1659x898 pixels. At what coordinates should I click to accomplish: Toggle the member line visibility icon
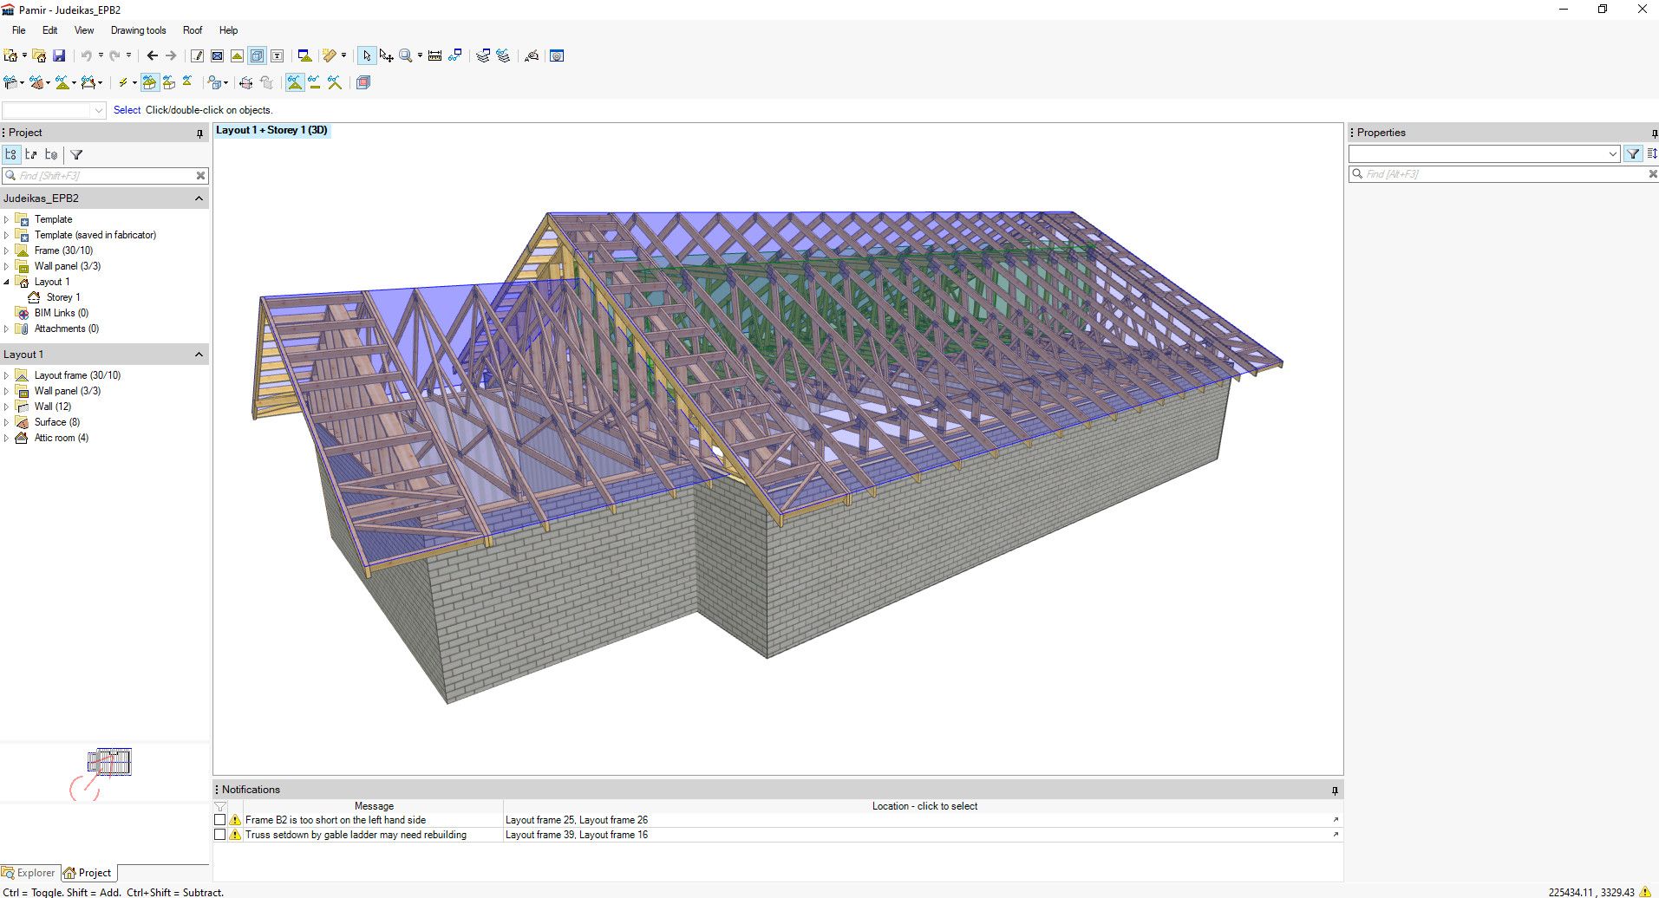click(314, 82)
